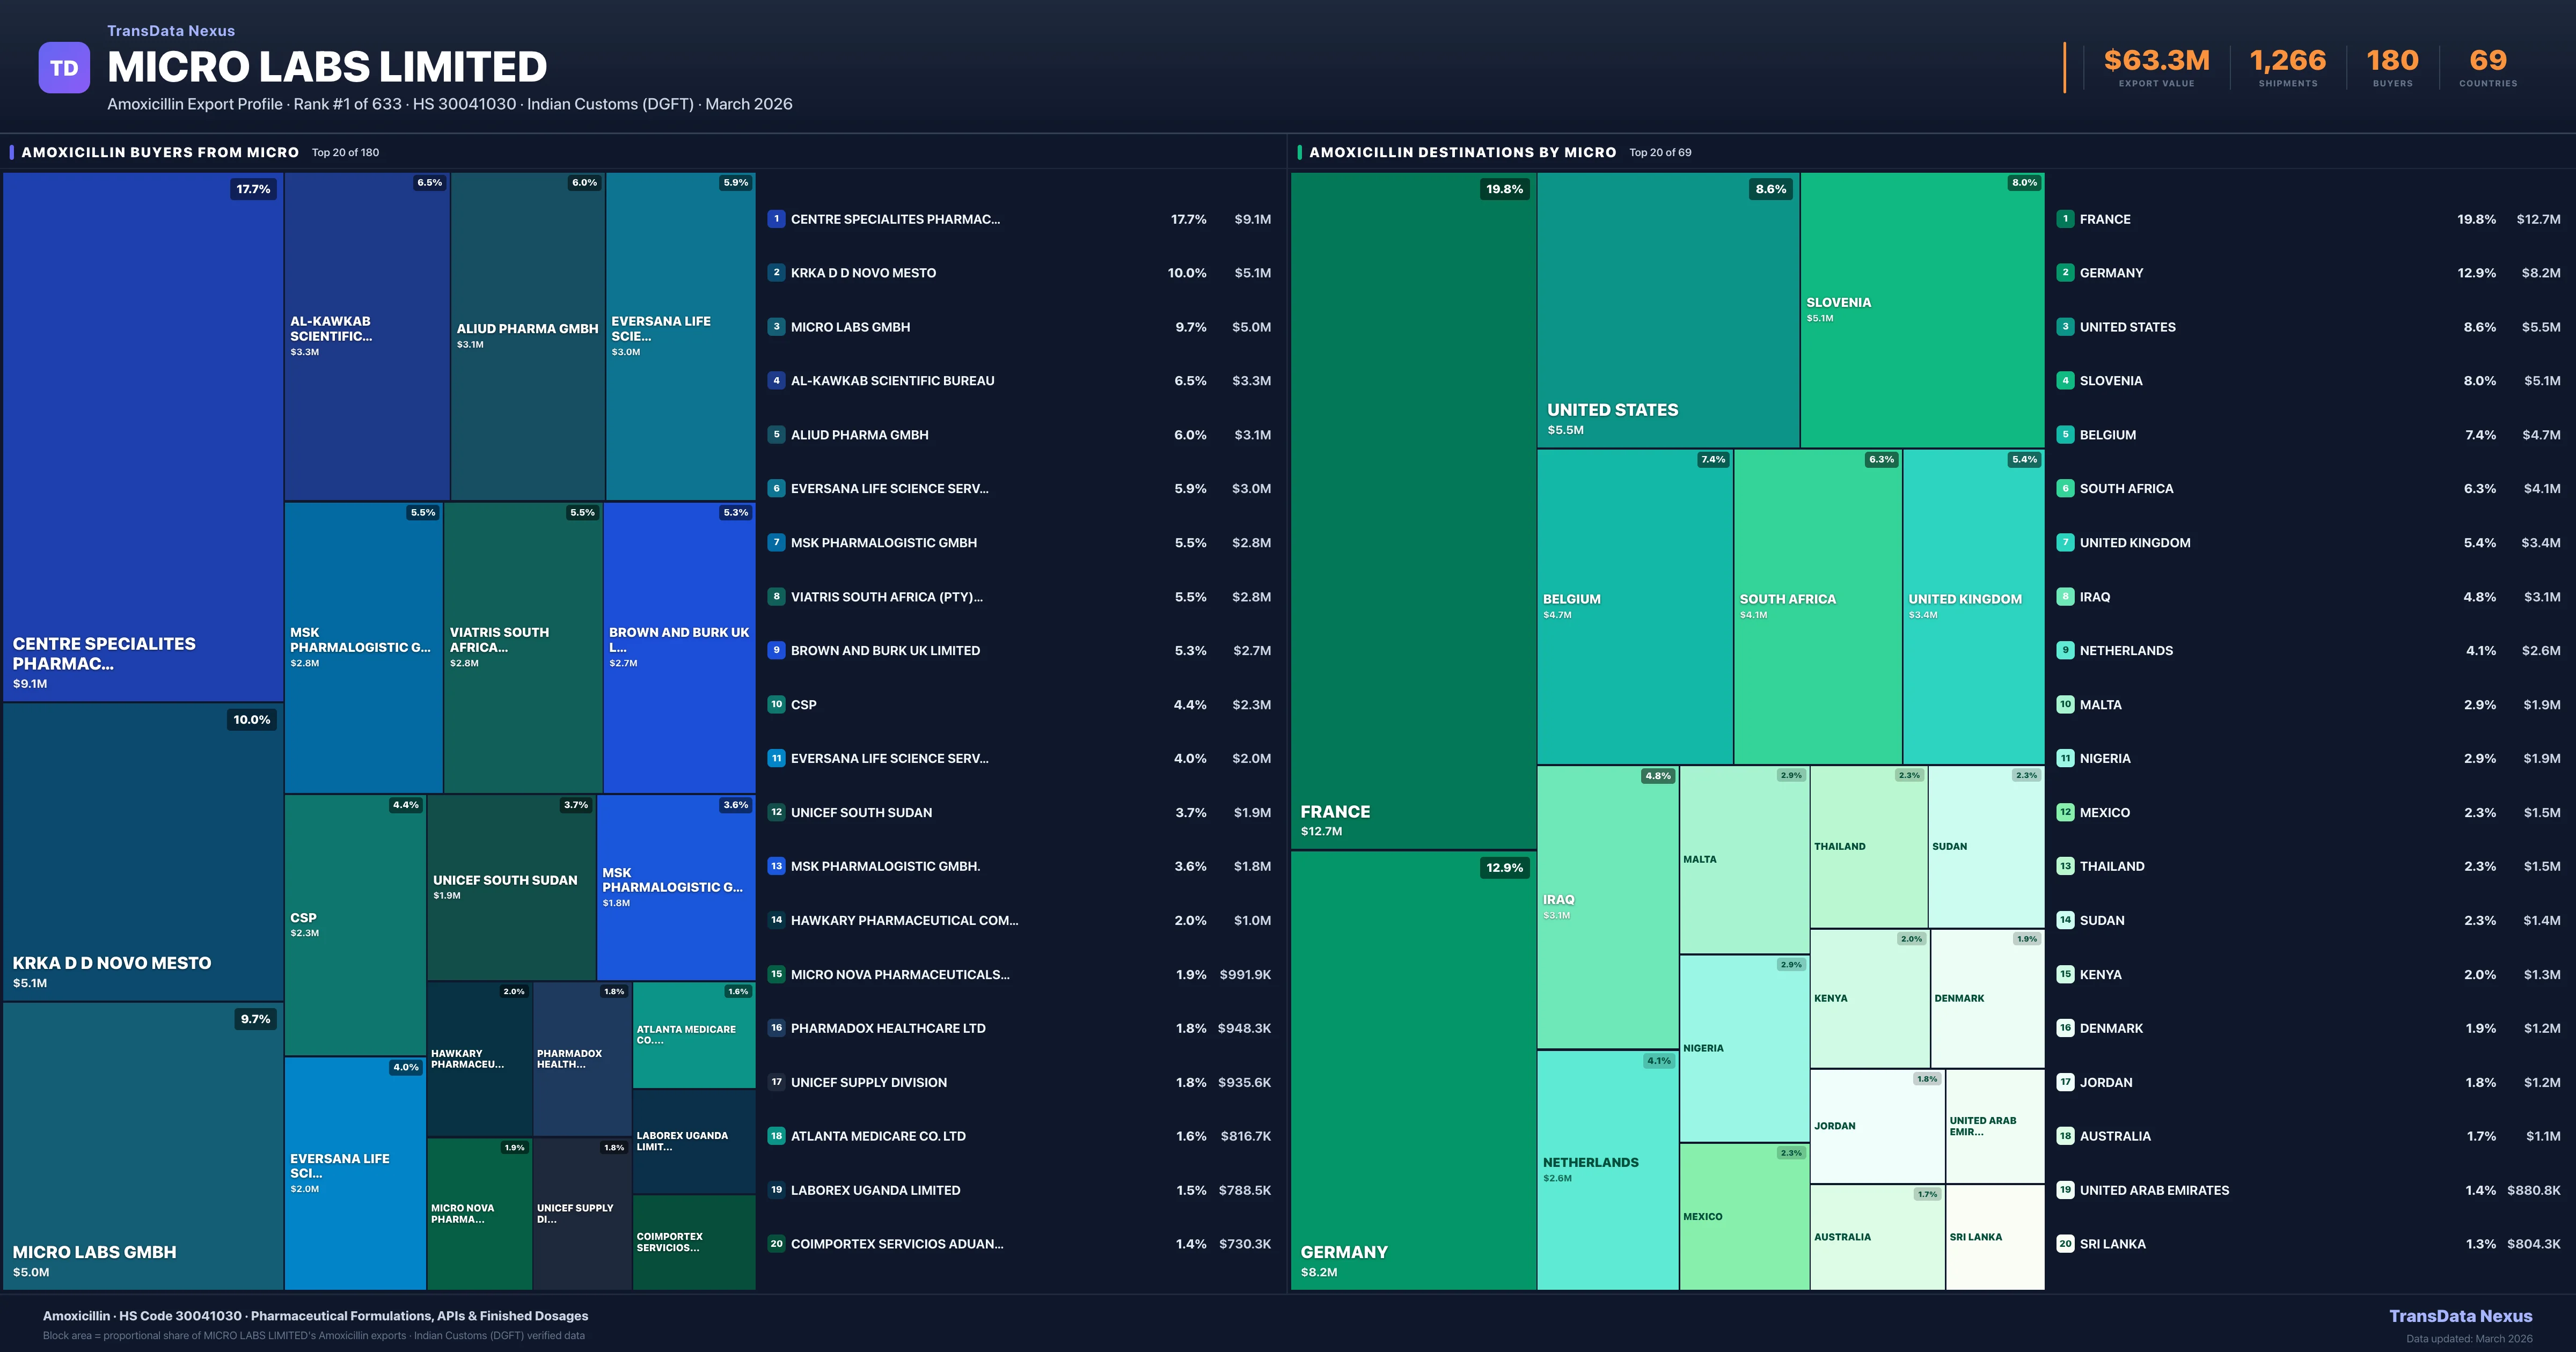Select the 180 BUYERS header stat
This screenshot has height=1352, width=2576.
[2391, 60]
